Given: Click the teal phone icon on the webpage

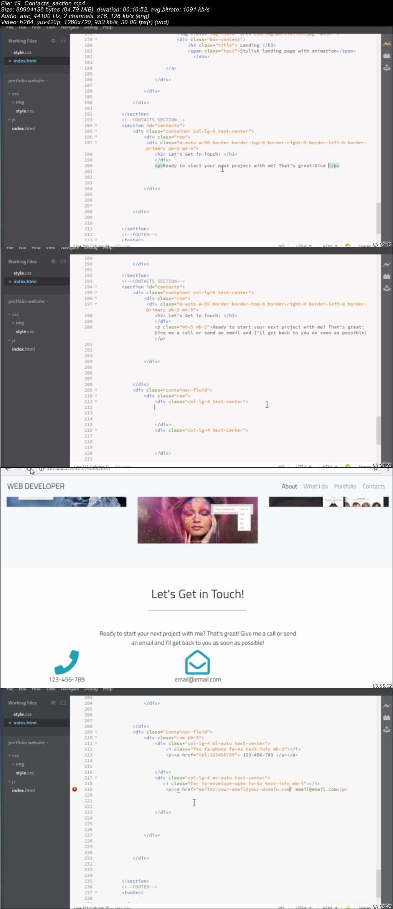Looking at the screenshot, I should click(x=67, y=662).
